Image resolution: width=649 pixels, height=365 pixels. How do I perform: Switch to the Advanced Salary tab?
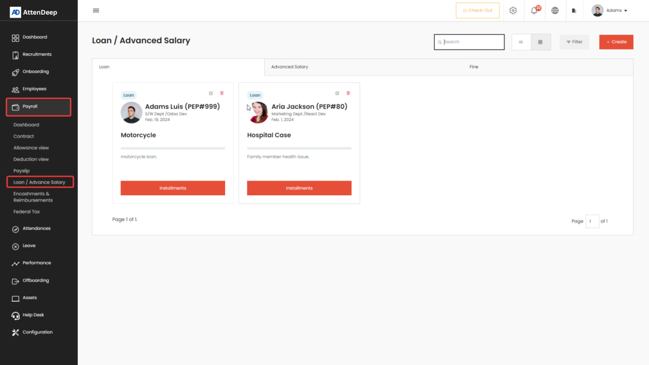pyautogui.click(x=290, y=67)
